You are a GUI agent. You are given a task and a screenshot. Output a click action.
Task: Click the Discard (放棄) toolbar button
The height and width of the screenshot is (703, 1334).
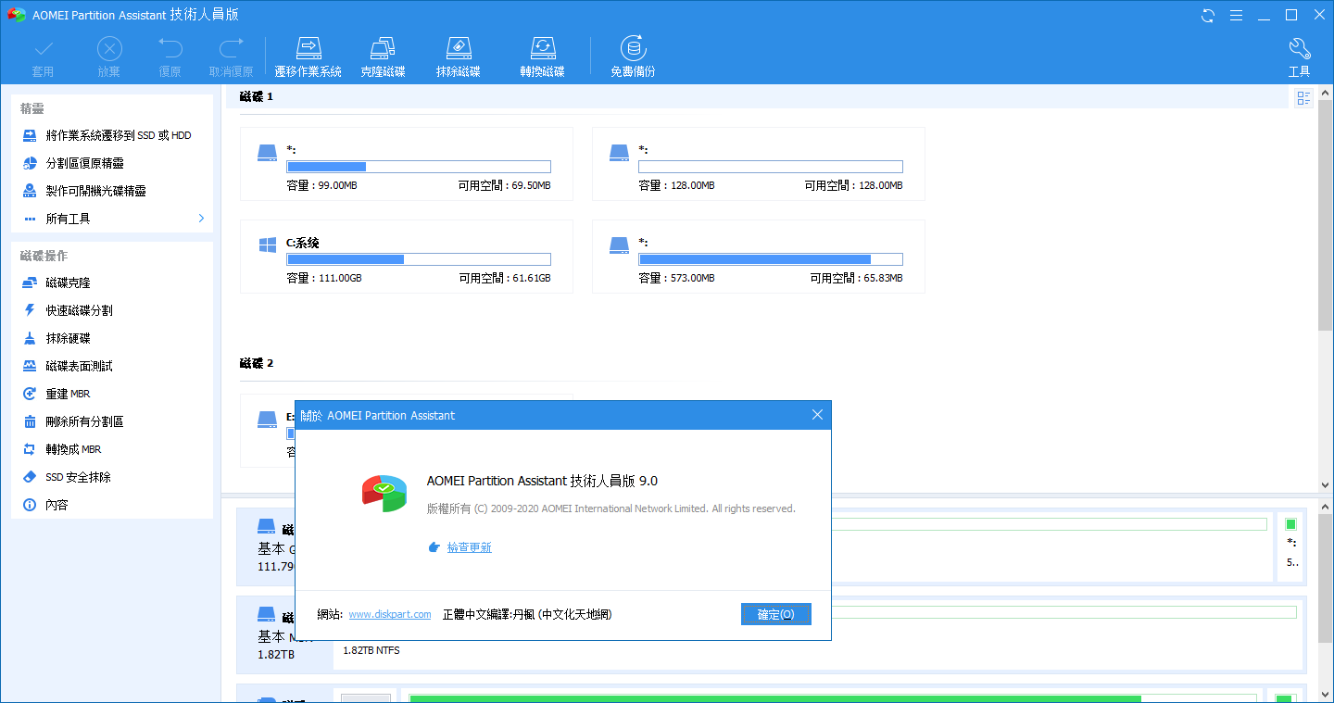109,56
